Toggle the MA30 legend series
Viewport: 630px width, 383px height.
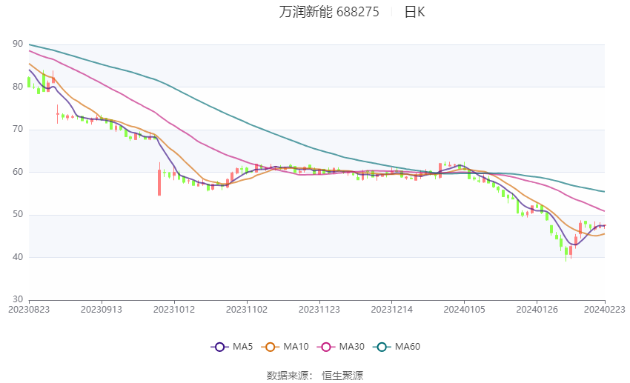tap(341, 347)
